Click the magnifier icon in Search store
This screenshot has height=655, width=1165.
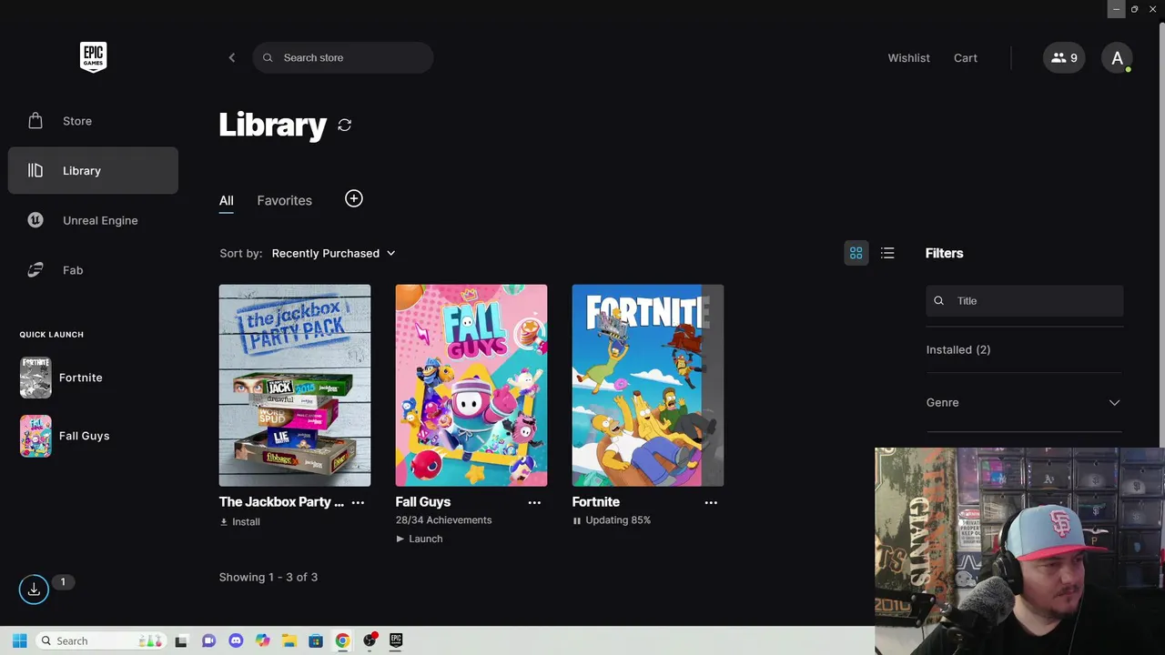click(x=268, y=57)
